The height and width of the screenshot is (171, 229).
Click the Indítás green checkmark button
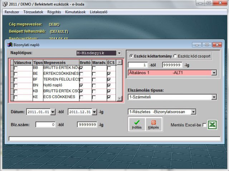[x=137, y=124]
